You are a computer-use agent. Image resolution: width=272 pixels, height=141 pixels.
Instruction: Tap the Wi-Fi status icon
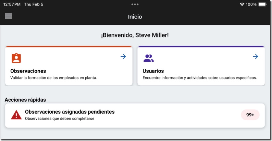(x=242, y=4)
